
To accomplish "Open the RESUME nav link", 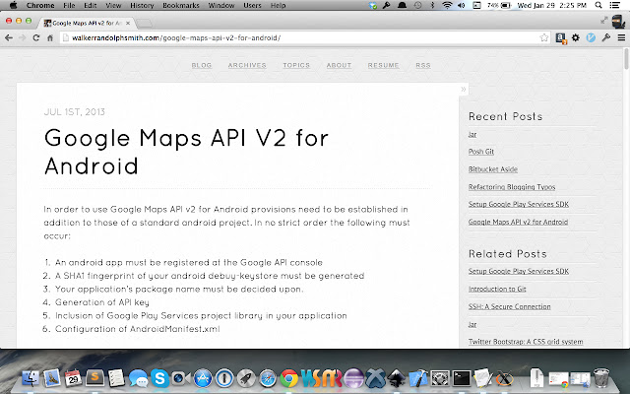I will [383, 65].
